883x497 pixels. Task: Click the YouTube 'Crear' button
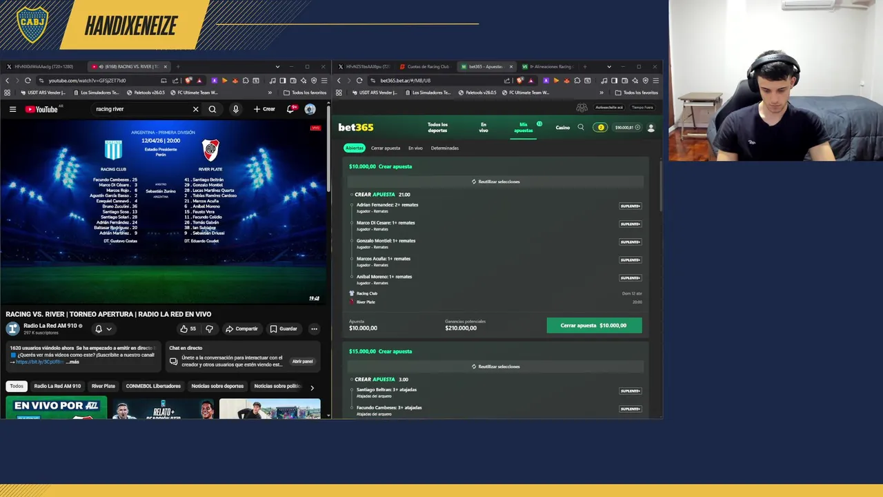[x=264, y=109]
